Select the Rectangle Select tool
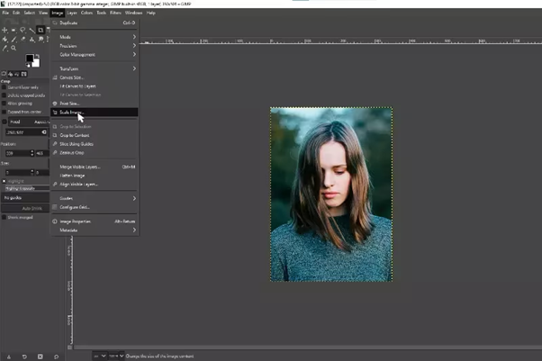The height and width of the screenshot is (361, 542). (14, 30)
